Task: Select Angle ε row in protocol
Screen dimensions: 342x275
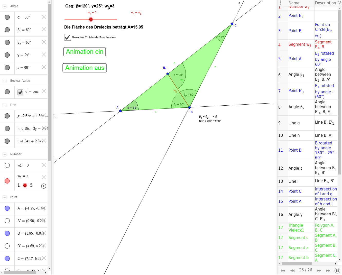Action: coord(308,168)
